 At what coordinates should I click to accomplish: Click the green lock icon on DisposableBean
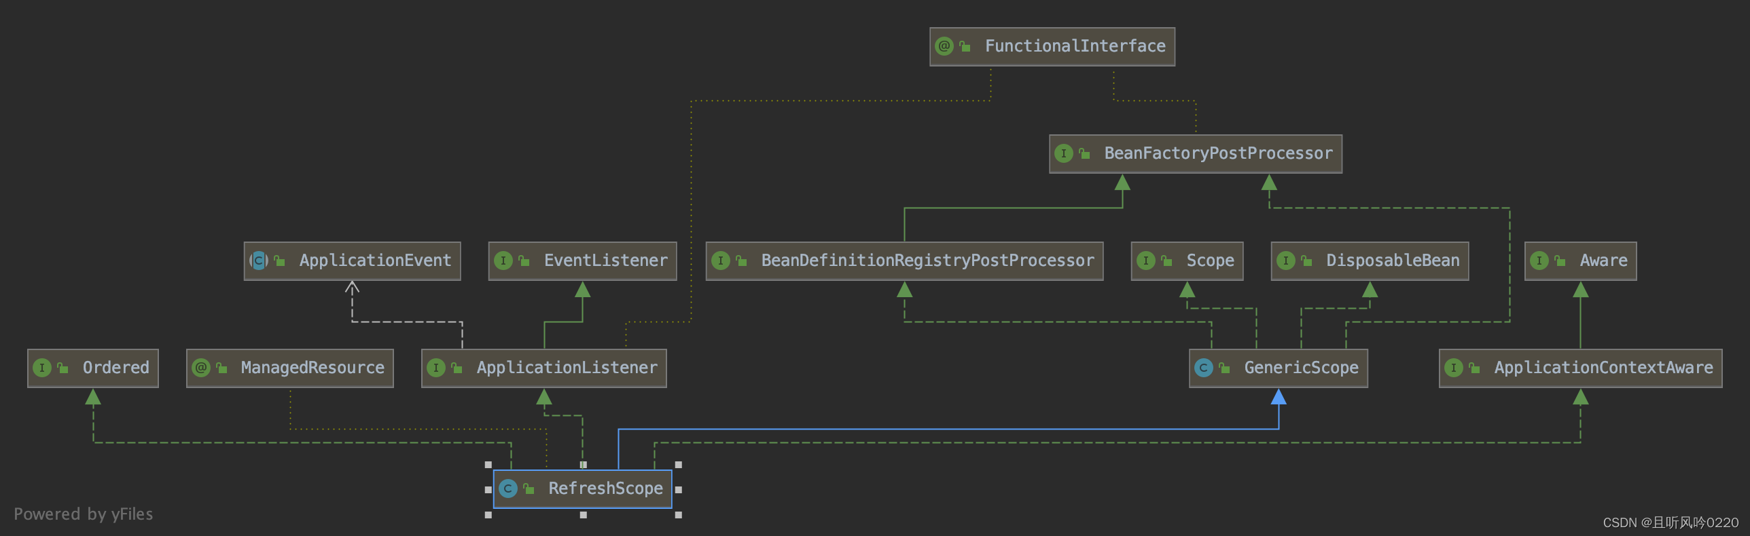tap(1306, 261)
